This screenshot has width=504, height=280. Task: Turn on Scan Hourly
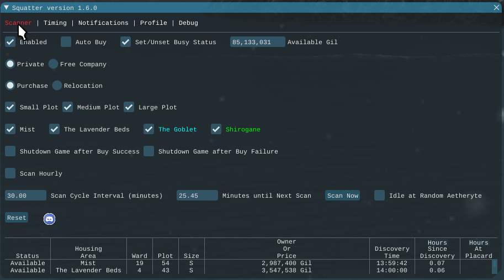tap(10, 173)
